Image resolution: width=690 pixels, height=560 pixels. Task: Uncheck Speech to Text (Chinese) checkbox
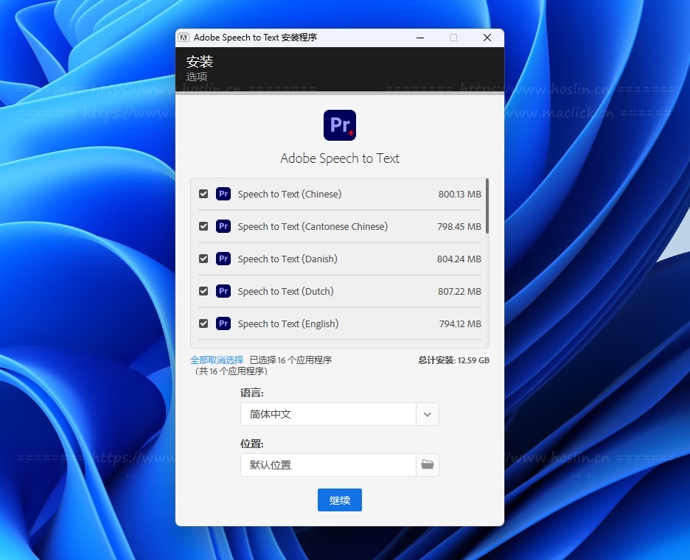pyautogui.click(x=203, y=194)
